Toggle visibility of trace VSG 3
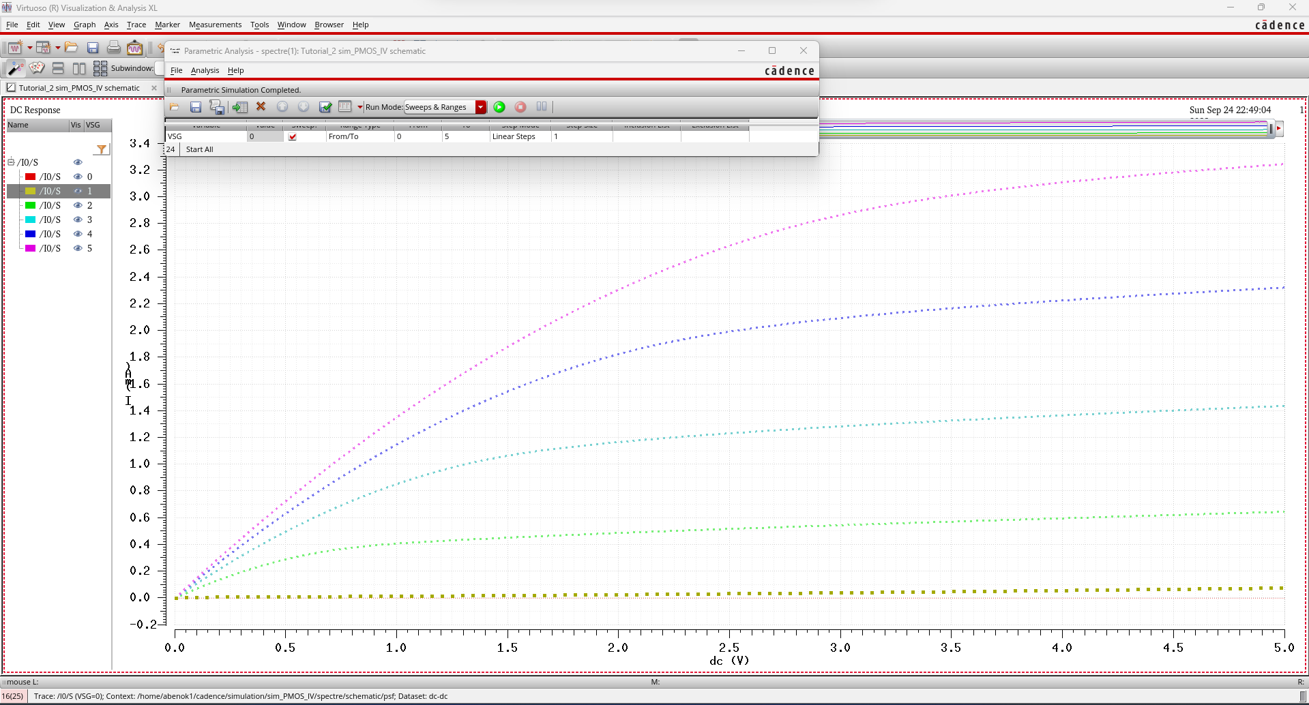 click(x=78, y=220)
